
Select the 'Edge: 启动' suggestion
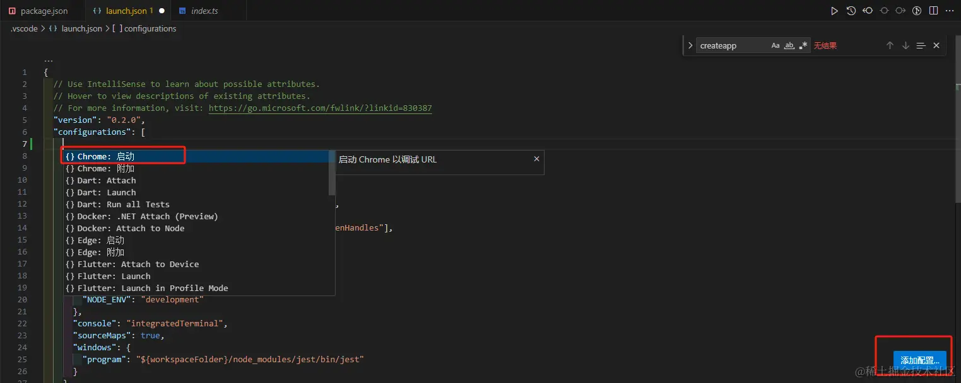(x=196, y=240)
